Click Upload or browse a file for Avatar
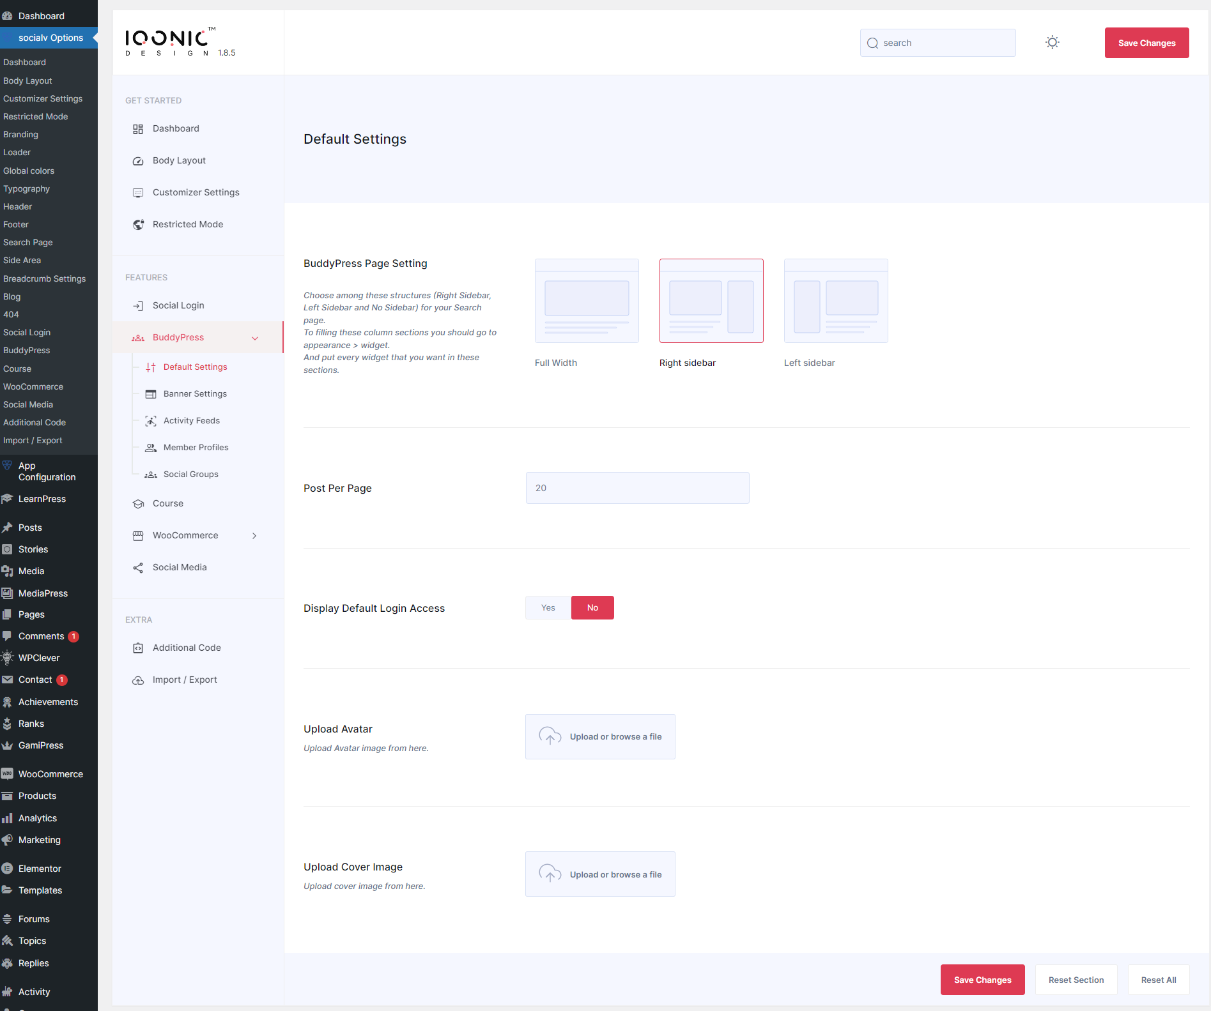Viewport: 1211px width, 1011px height. (600, 736)
